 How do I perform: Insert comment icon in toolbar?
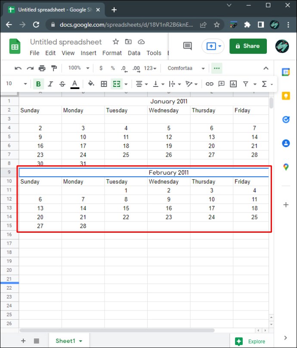point(222,84)
